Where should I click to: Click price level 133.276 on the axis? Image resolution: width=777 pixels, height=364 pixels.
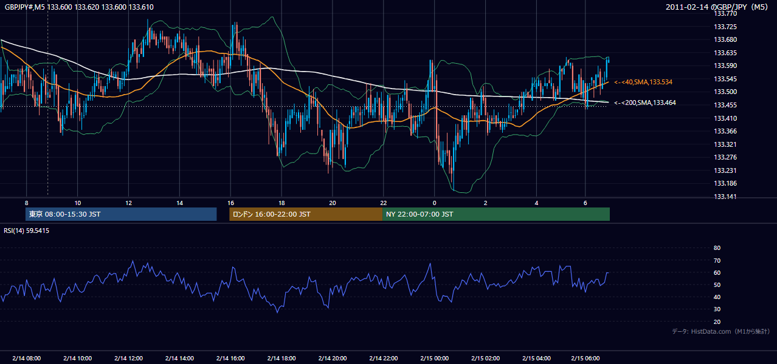(725, 158)
